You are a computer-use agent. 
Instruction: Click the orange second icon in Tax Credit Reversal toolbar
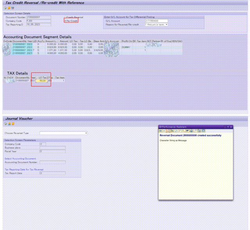pos(9,8)
